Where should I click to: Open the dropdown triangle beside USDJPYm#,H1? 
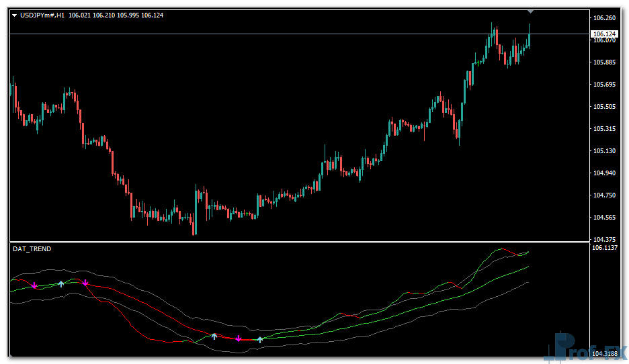[14, 15]
